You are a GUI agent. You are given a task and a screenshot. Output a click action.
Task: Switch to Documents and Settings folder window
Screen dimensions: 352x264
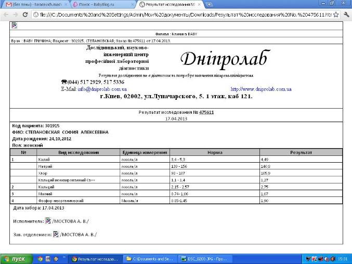pos(151,258)
